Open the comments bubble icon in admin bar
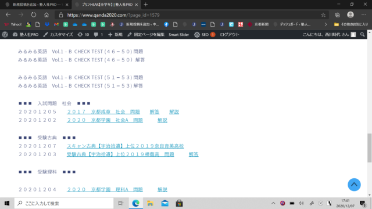 (96, 35)
